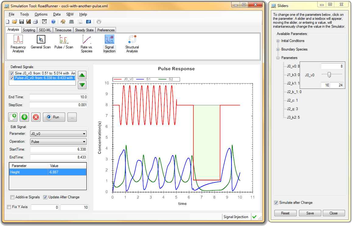
Task: Open the Frequency Analysis tool
Action: (x=18, y=43)
